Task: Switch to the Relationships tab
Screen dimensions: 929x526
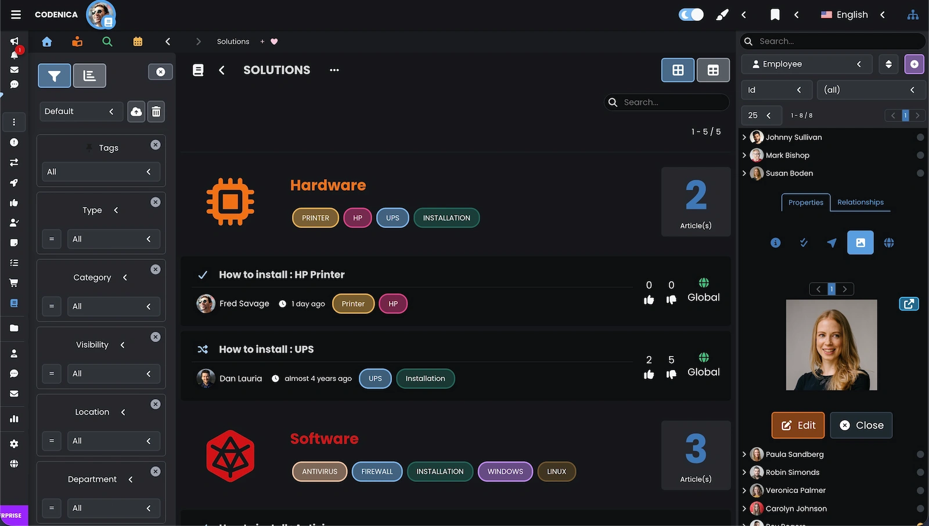Action: coord(860,202)
